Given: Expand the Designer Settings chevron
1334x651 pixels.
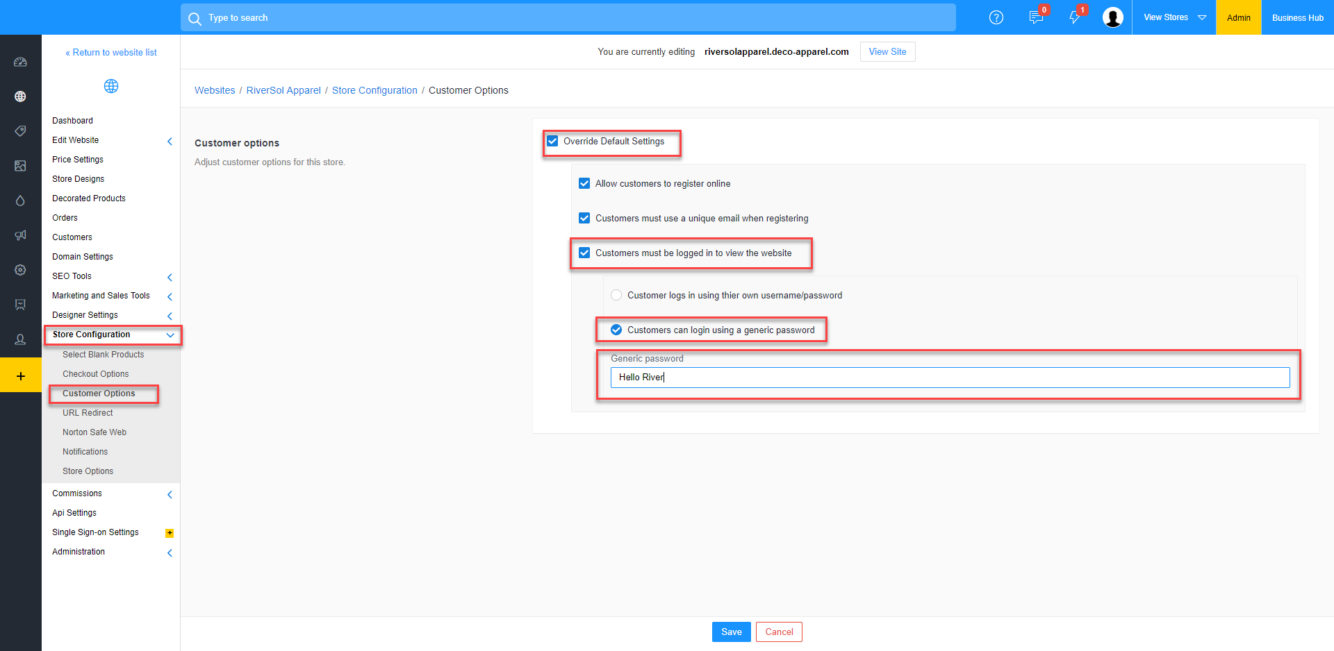Looking at the screenshot, I should pyautogui.click(x=170, y=316).
